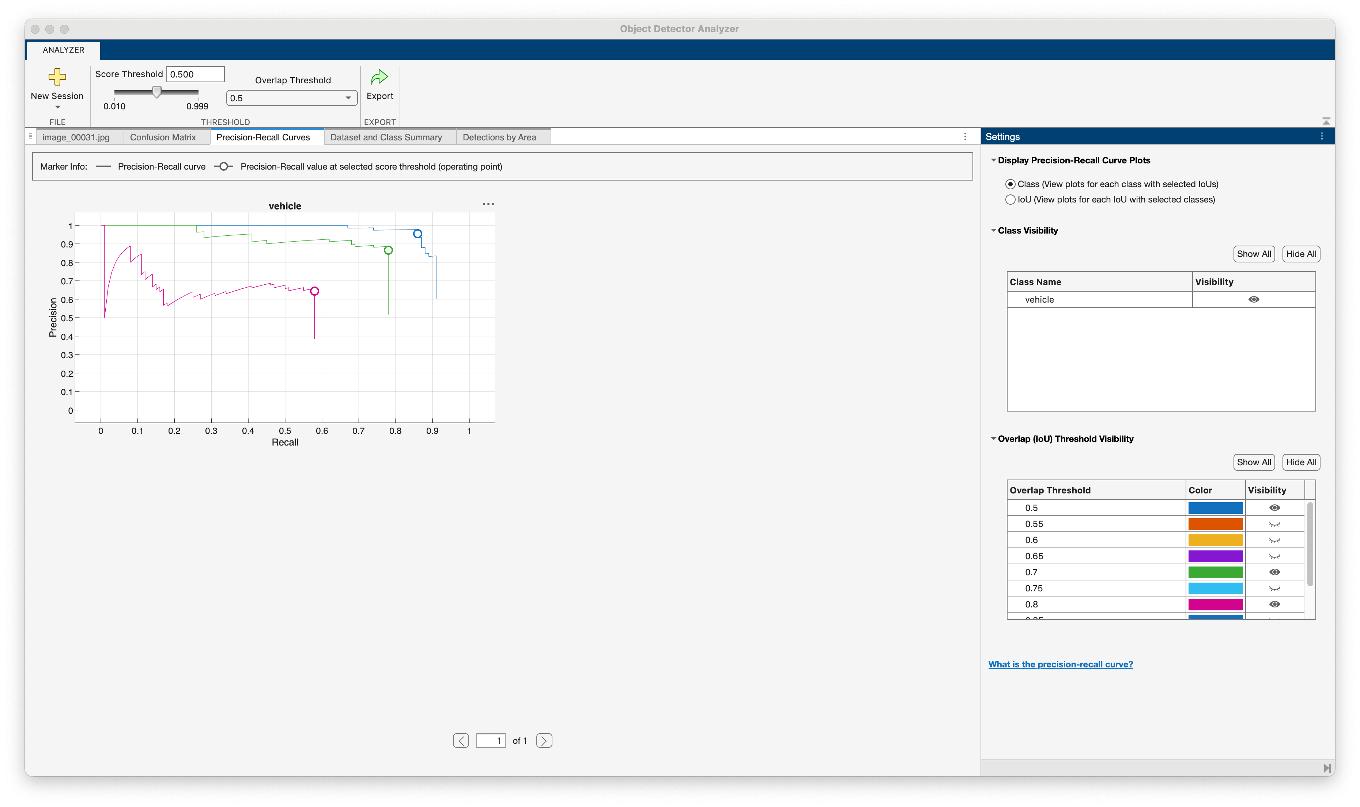The image size is (1360, 807).
Task: Click the Score Threshold slider handle
Action: (156, 92)
